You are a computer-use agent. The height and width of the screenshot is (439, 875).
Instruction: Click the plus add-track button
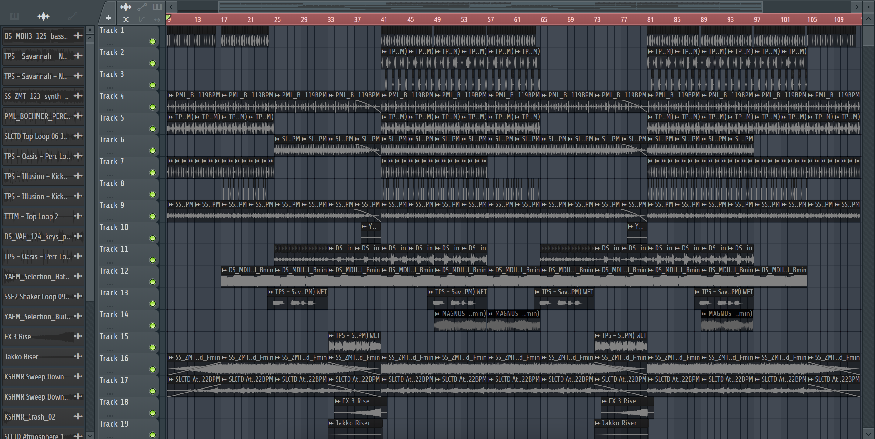108,18
